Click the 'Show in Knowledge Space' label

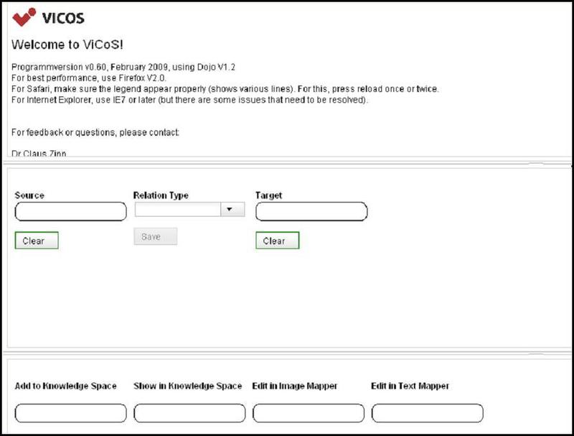coord(188,386)
